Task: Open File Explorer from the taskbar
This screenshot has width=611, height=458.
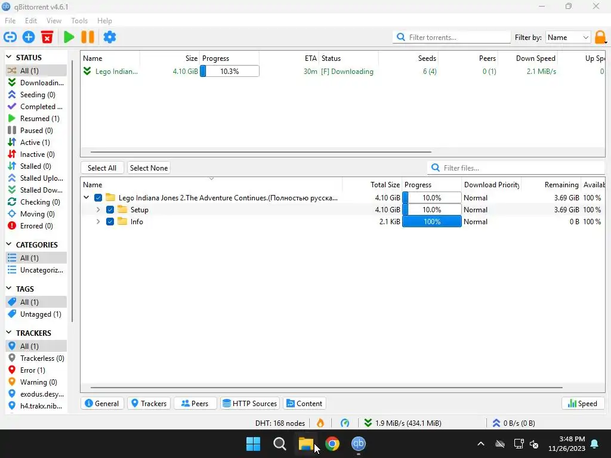Action: coord(306,444)
